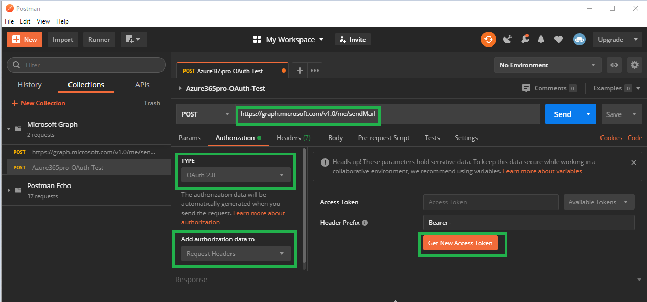Follow the Learn more about variables link

coord(542,171)
